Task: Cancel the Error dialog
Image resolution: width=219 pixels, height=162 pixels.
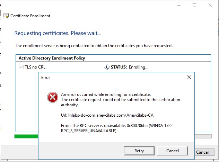Action: [x=173, y=151]
